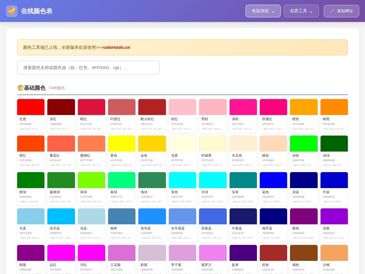Select the 沙褐 #F4A460 swatch

click(334, 259)
